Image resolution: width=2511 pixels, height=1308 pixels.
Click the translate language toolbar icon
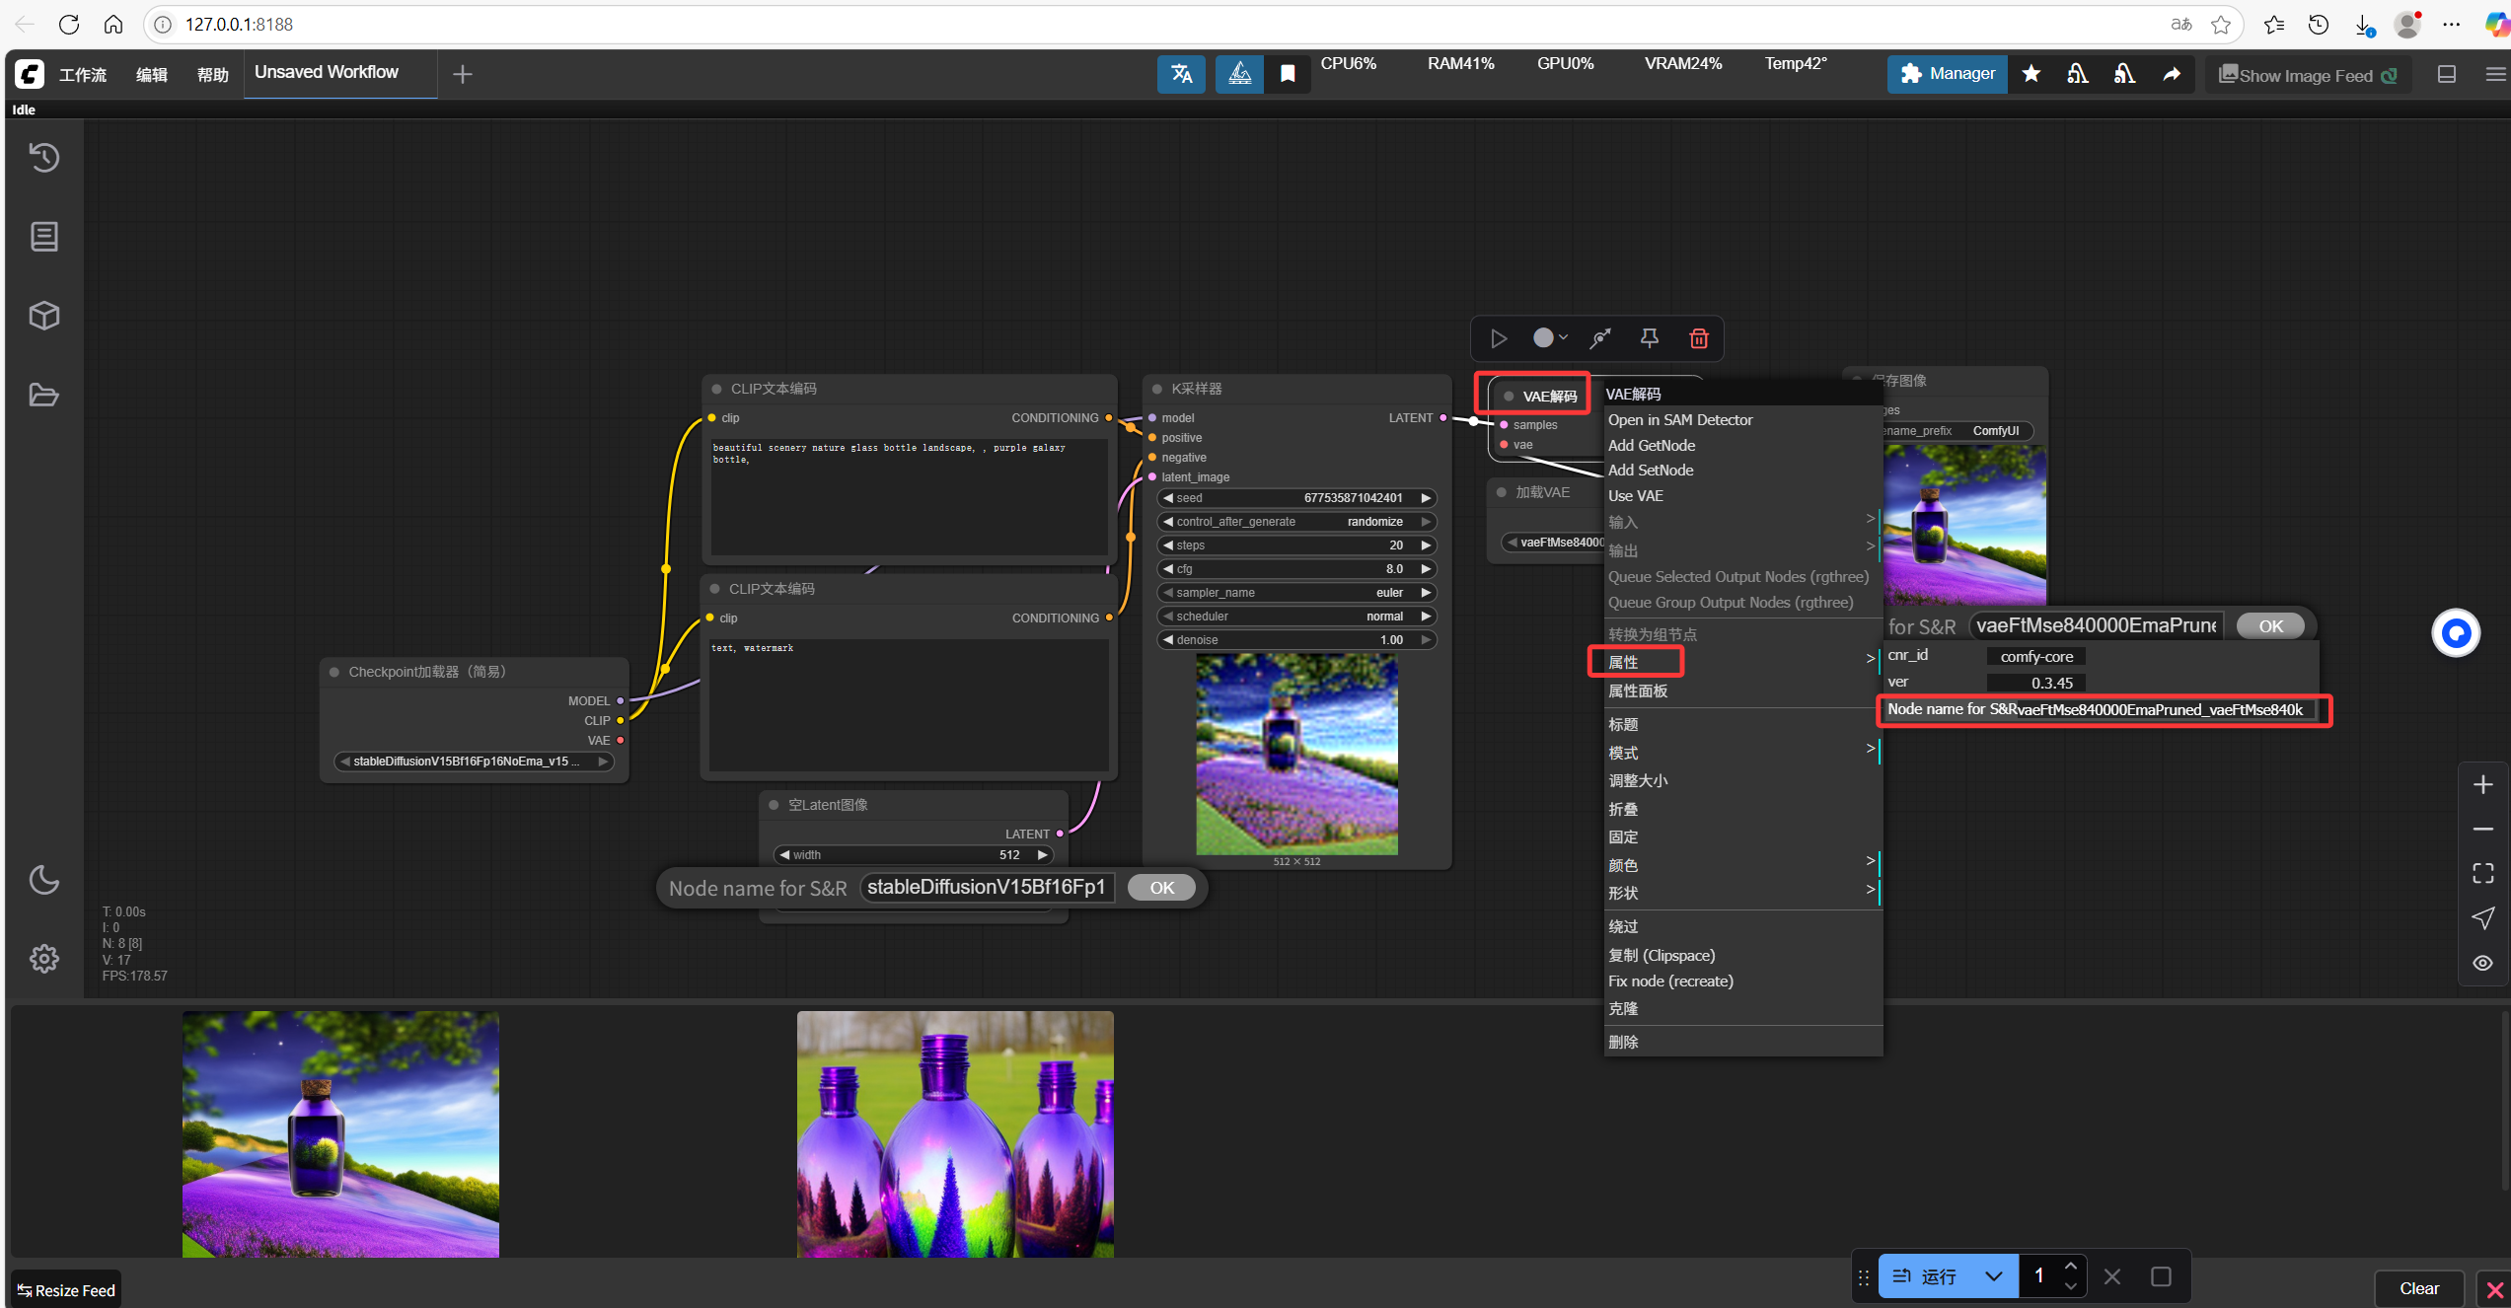pyautogui.click(x=1181, y=74)
